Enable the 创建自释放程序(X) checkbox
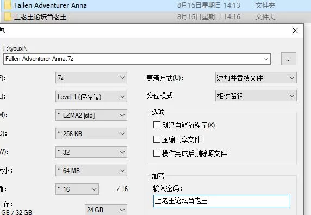Screen dimensions: 311x215 157,125
